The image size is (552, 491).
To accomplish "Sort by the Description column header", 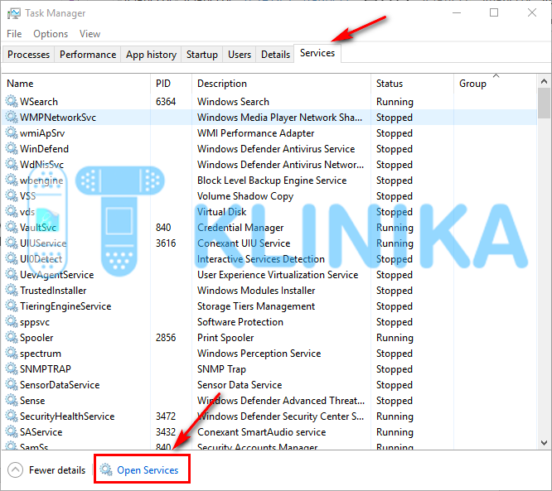I will click(x=222, y=84).
